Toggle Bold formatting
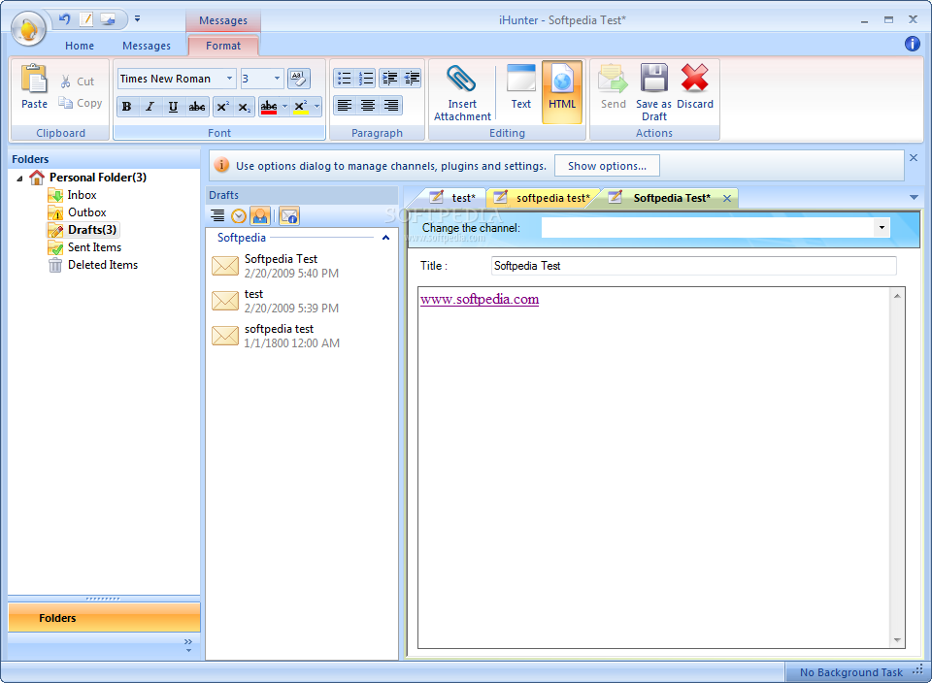The image size is (932, 683). (x=126, y=107)
